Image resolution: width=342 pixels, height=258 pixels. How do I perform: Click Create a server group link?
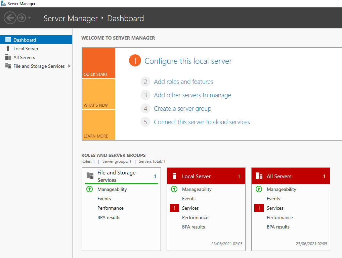tap(182, 109)
